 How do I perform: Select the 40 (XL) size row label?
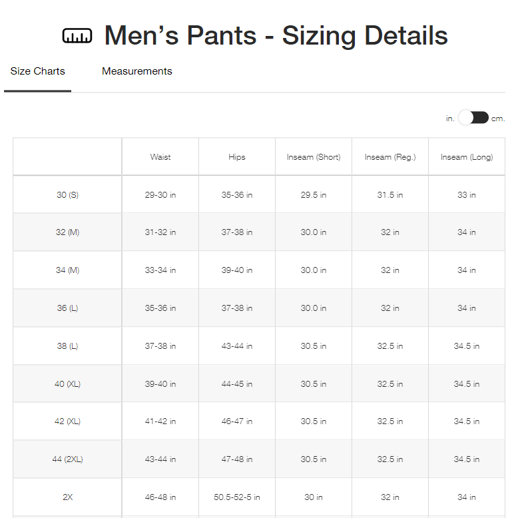point(67,384)
